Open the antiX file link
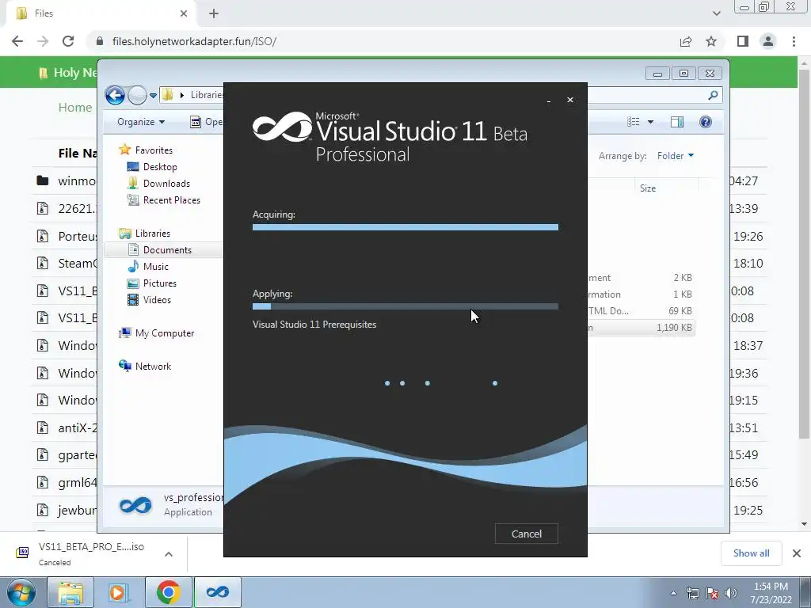811x608 pixels. click(x=77, y=428)
